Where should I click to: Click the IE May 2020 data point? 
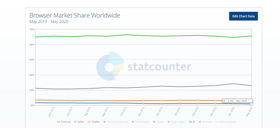[251, 104]
